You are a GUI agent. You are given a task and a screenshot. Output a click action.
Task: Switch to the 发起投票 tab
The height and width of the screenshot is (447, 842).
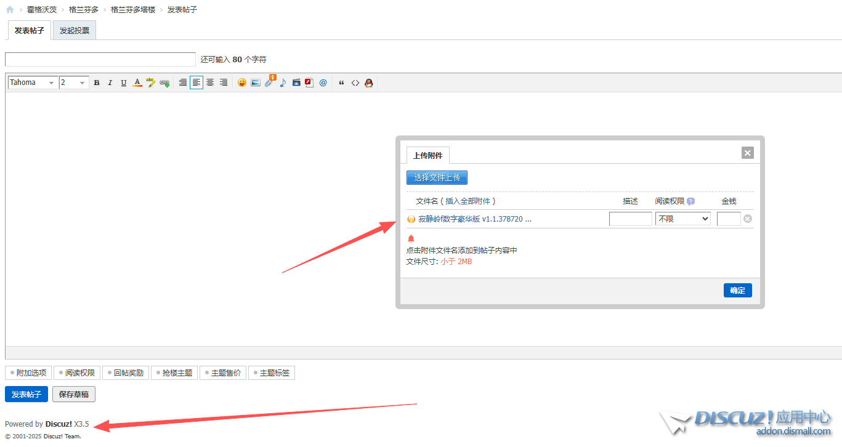[x=75, y=31]
